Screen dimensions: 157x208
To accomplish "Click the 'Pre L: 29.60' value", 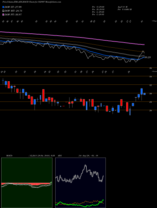I will click(x=98, y=12).
